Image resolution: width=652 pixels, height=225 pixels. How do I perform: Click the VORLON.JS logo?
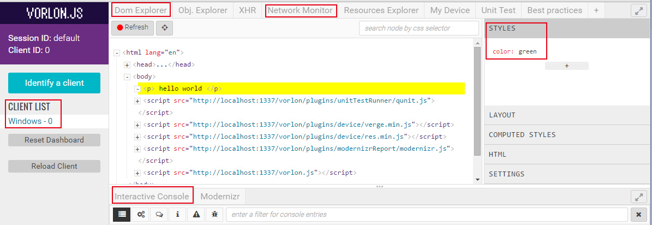click(x=55, y=13)
